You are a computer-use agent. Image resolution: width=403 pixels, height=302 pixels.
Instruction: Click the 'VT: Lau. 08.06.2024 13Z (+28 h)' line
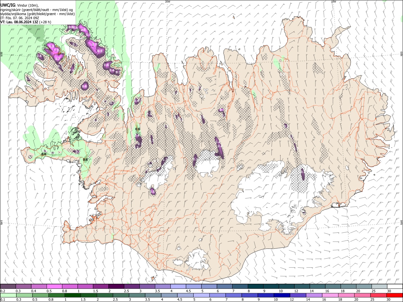click(26, 22)
